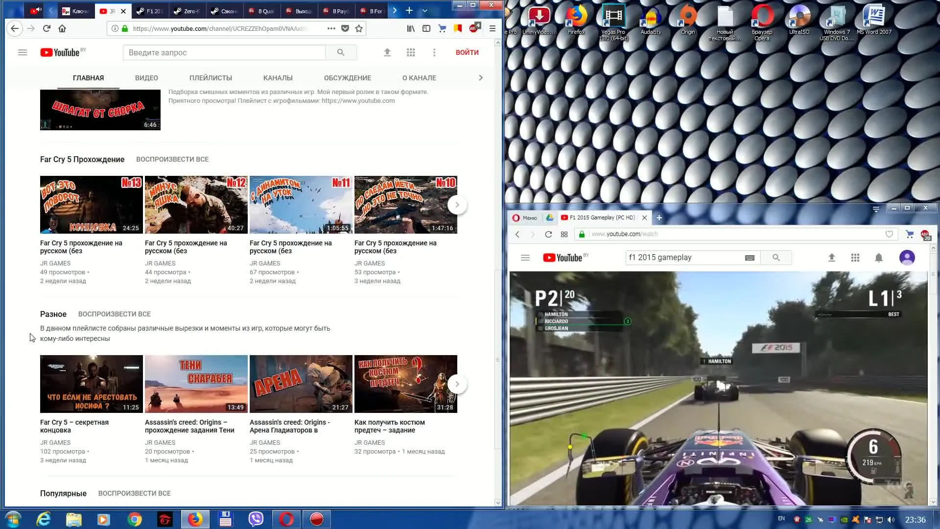Mute the volume from the system tray
The image size is (940, 529).
[x=890, y=519]
